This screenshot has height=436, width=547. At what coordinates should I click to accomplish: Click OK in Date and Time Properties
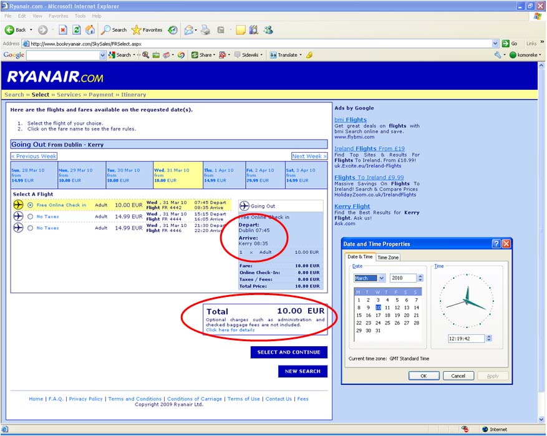[x=424, y=375]
